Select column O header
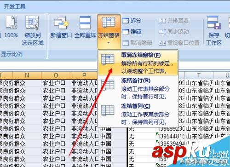The width and height of the screenshot is (230, 167). (56, 75)
